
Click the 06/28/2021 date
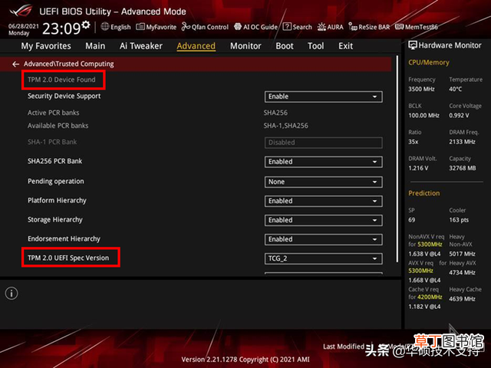click(x=24, y=26)
